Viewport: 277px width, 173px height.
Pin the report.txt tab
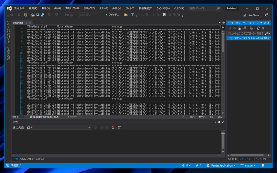tap(26, 23)
